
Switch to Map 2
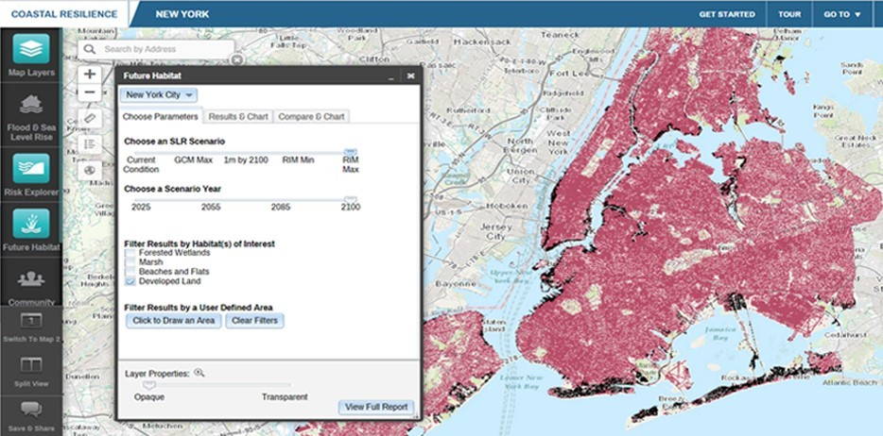click(31, 327)
